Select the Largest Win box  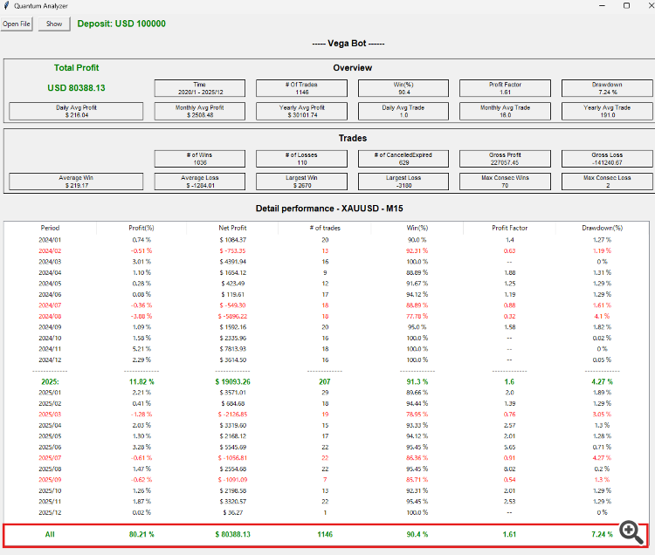tap(301, 182)
